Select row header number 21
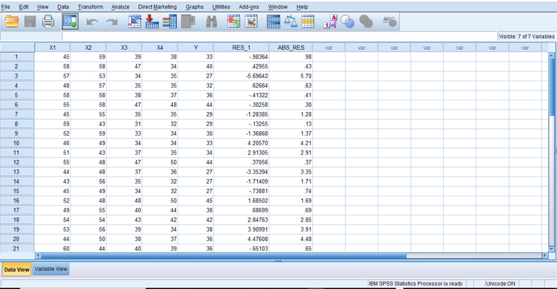The height and width of the screenshot is (289, 557). [17, 248]
